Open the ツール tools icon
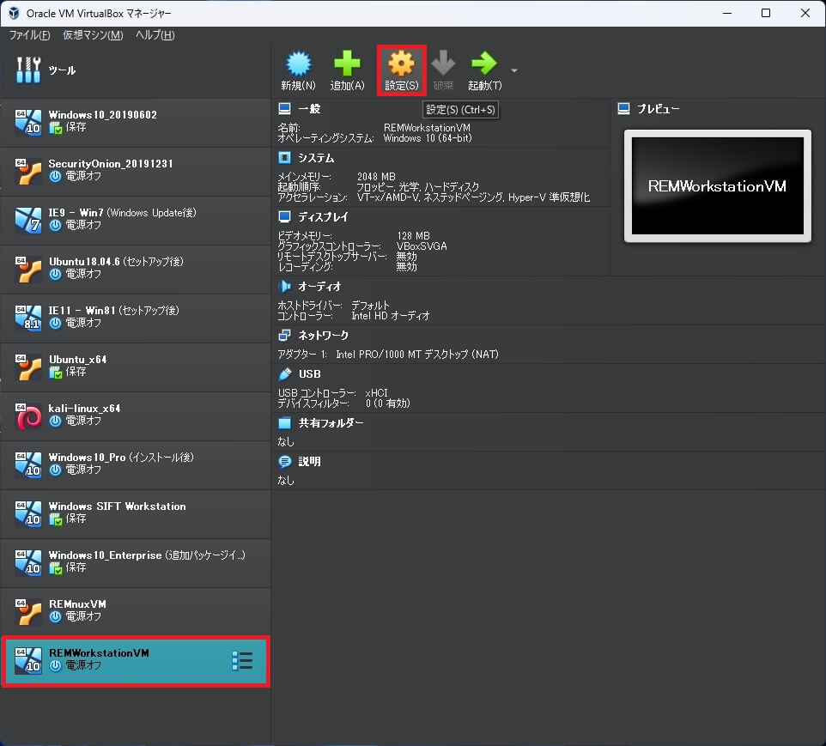This screenshot has width=826, height=746. pos(28,70)
